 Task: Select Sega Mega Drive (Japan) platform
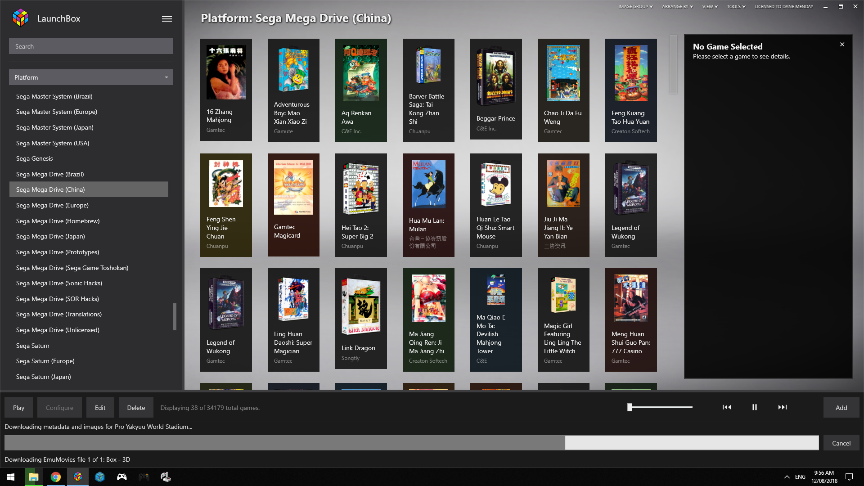pyautogui.click(x=89, y=236)
